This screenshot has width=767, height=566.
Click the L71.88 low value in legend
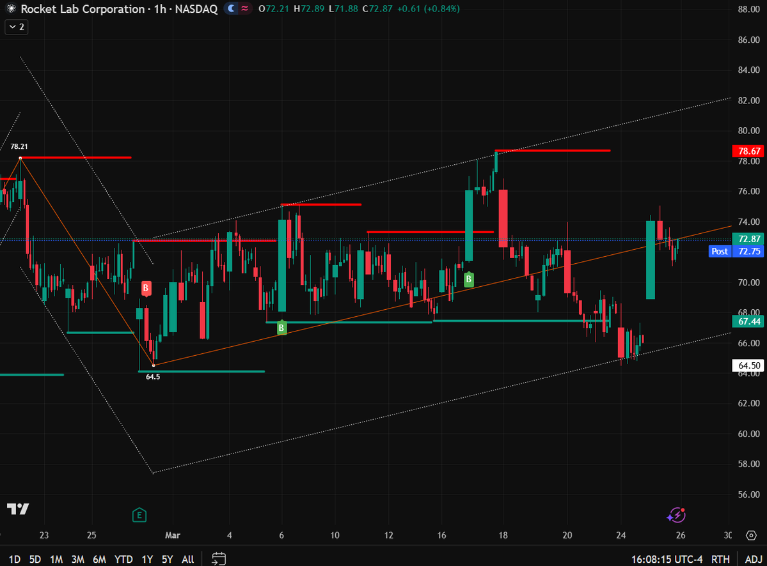344,9
